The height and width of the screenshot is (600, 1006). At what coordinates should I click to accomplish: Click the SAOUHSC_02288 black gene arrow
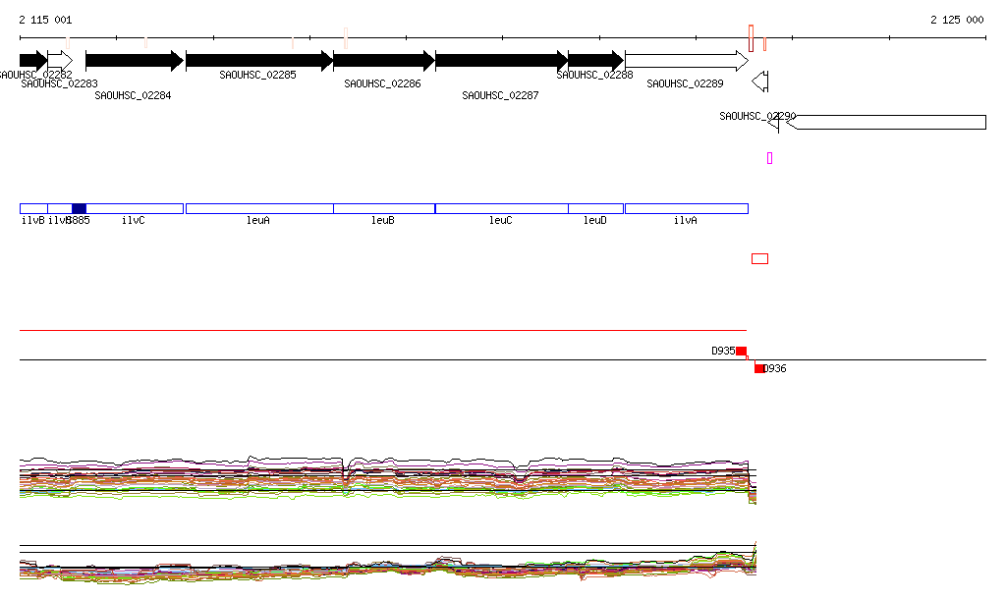(x=596, y=61)
